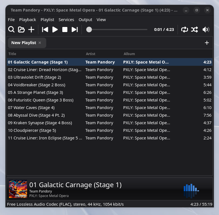Open the Output menu
The height and width of the screenshot is (215, 219).
[85, 20]
